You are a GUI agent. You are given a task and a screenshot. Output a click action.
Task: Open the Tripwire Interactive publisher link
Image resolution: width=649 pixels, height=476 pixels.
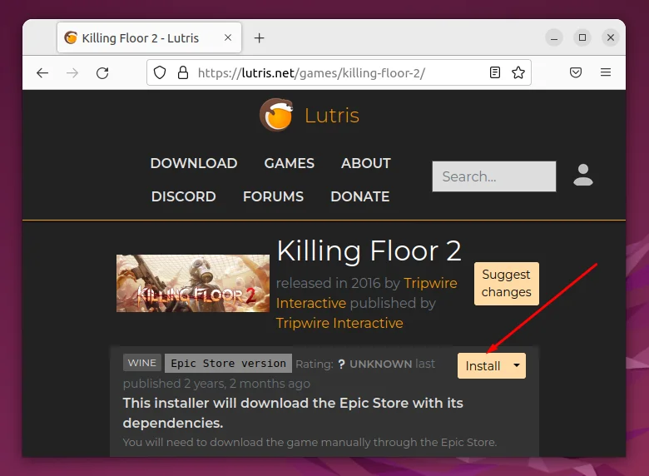point(339,323)
